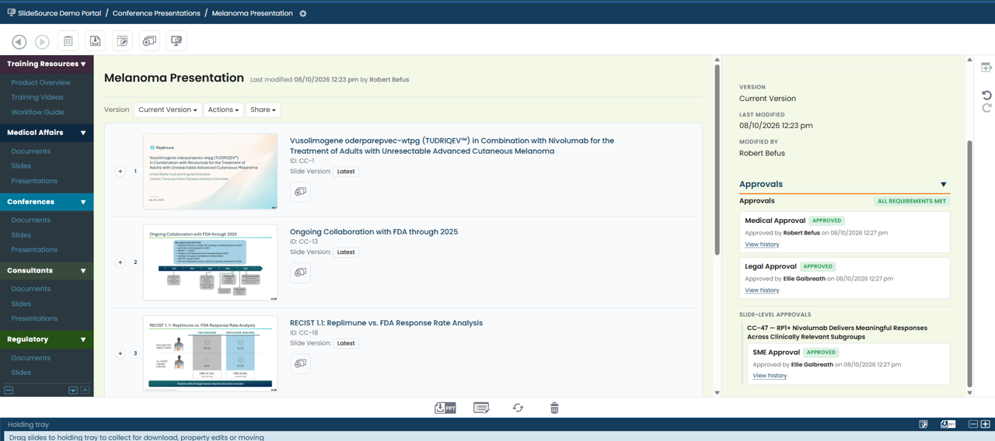Screen dimensions: 995x441
Task: Click the present on monitor toolbar icon
Action: pyautogui.click(x=177, y=41)
